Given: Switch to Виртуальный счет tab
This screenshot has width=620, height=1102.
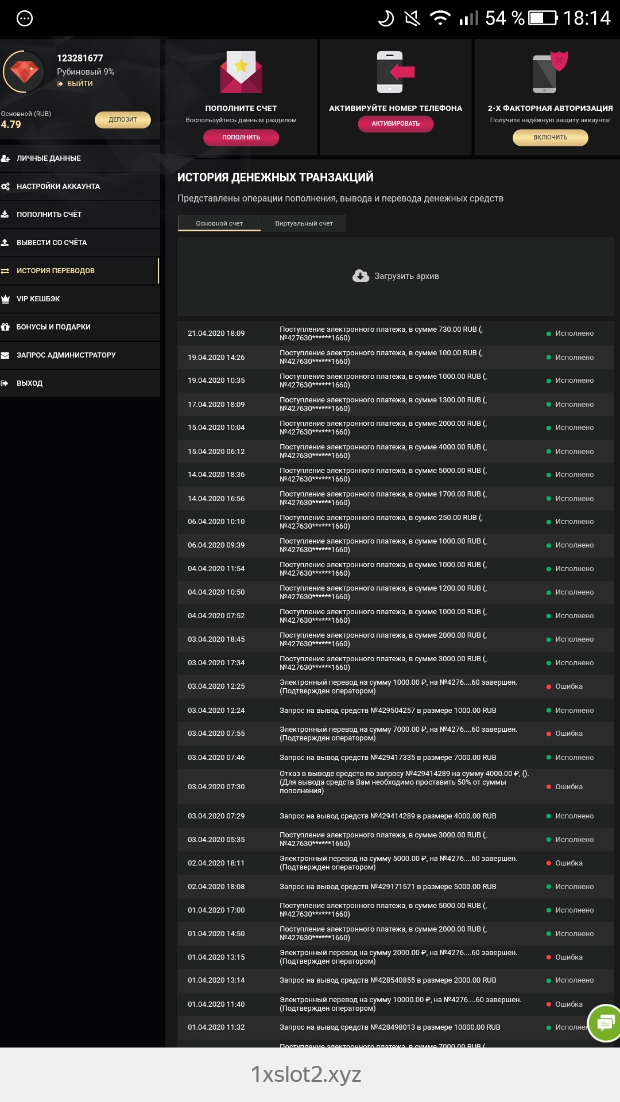Looking at the screenshot, I should pyautogui.click(x=304, y=223).
